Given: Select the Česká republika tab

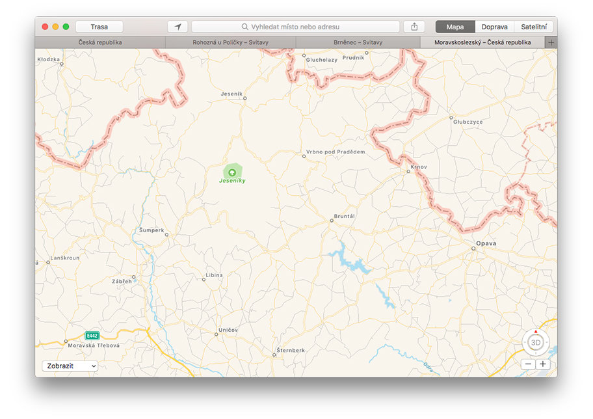Looking at the screenshot, I should (100, 42).
